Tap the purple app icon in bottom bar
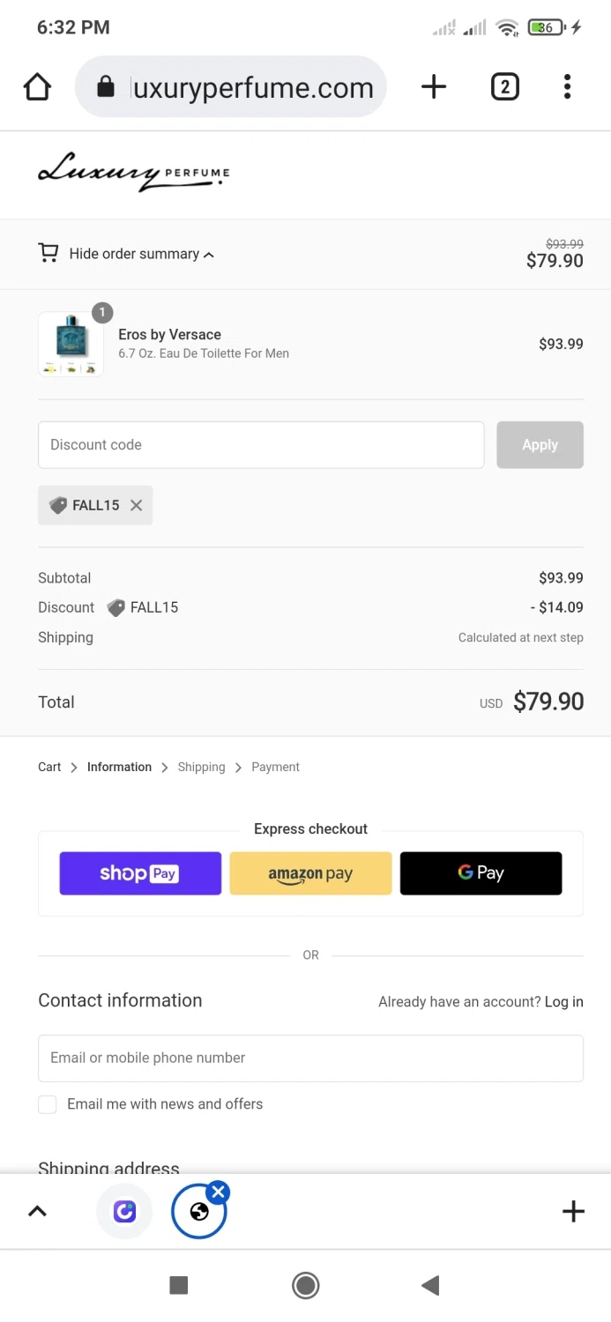611x1322 pixels. (124, 1211)
